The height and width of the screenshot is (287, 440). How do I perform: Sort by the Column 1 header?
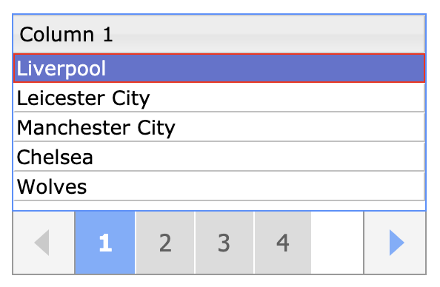pyautogui.click(x=219, y=34)
